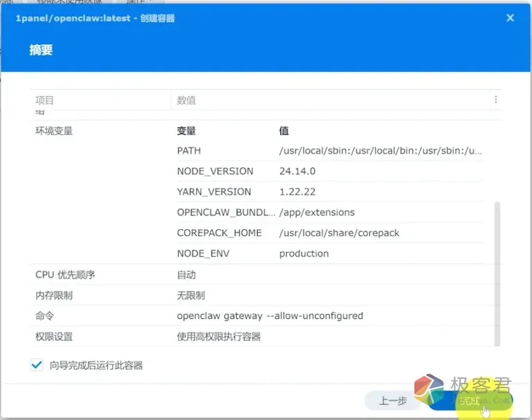The image size is (532, 420).
Task: Select the NODE_VERSION variable row
Action: [329, 171]
